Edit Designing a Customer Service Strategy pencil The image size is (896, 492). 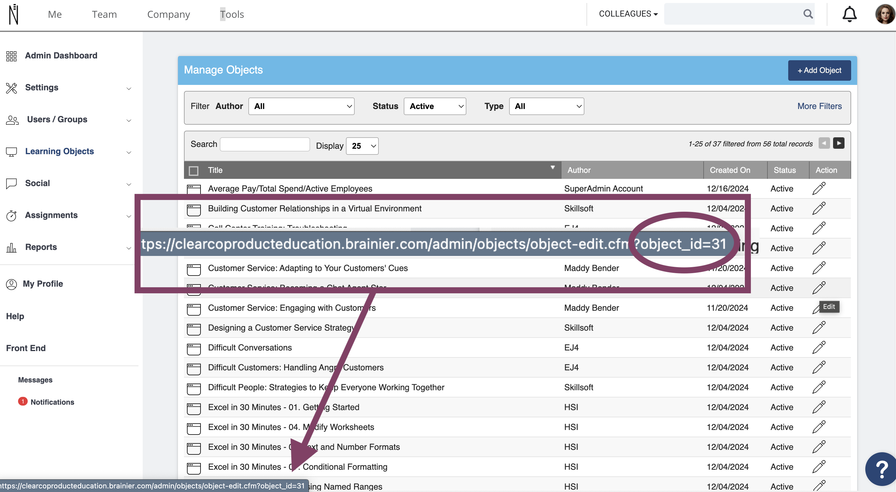[819, 327]
